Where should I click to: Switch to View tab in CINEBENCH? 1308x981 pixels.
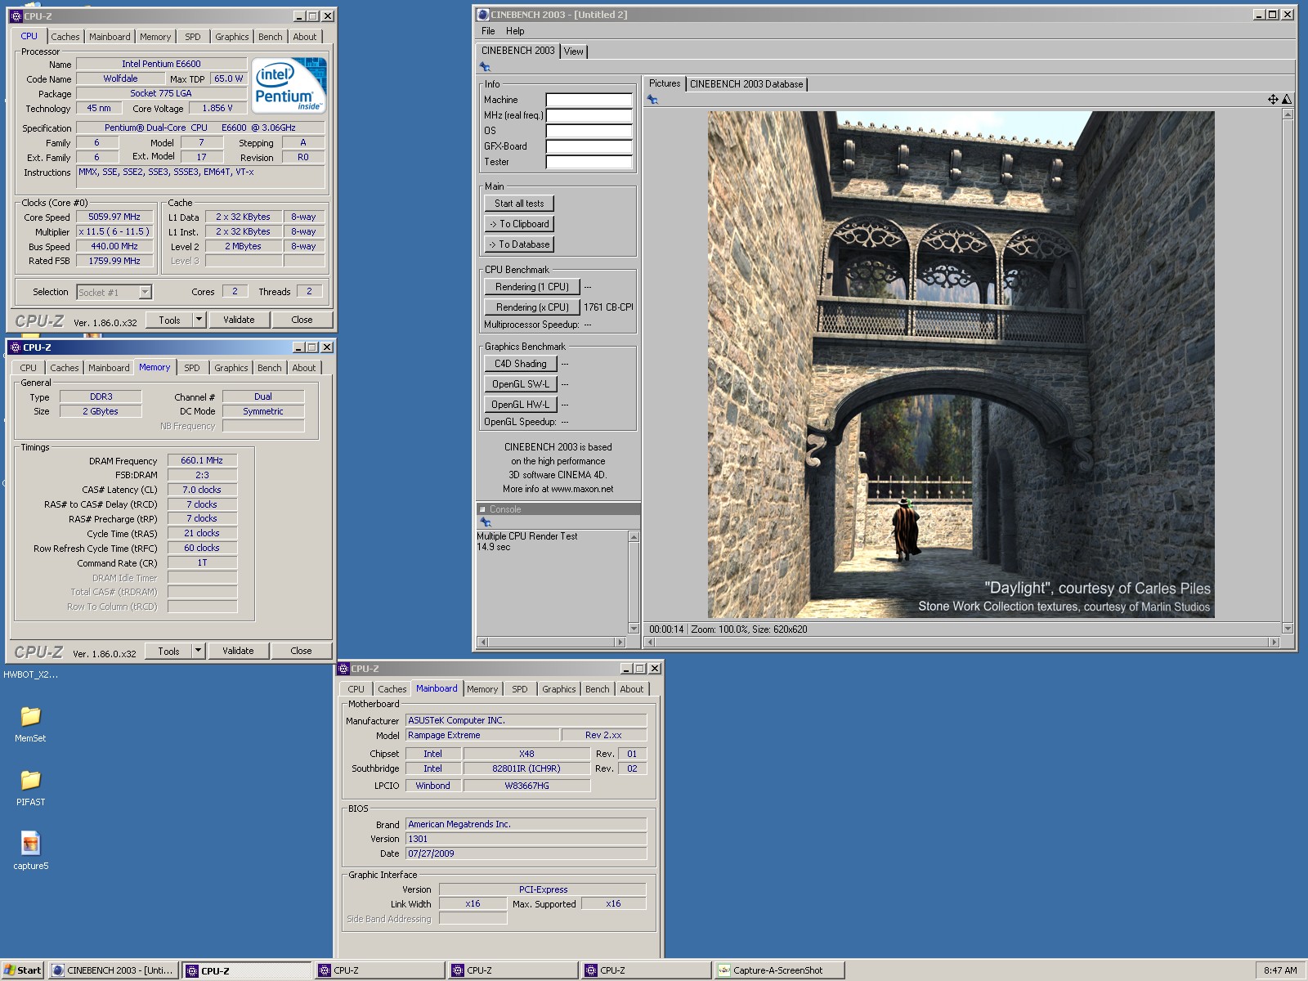[574, 52]
